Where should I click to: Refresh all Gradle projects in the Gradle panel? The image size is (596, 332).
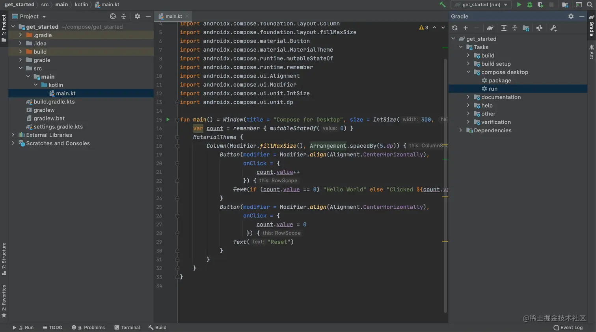[x=455, y=28]
